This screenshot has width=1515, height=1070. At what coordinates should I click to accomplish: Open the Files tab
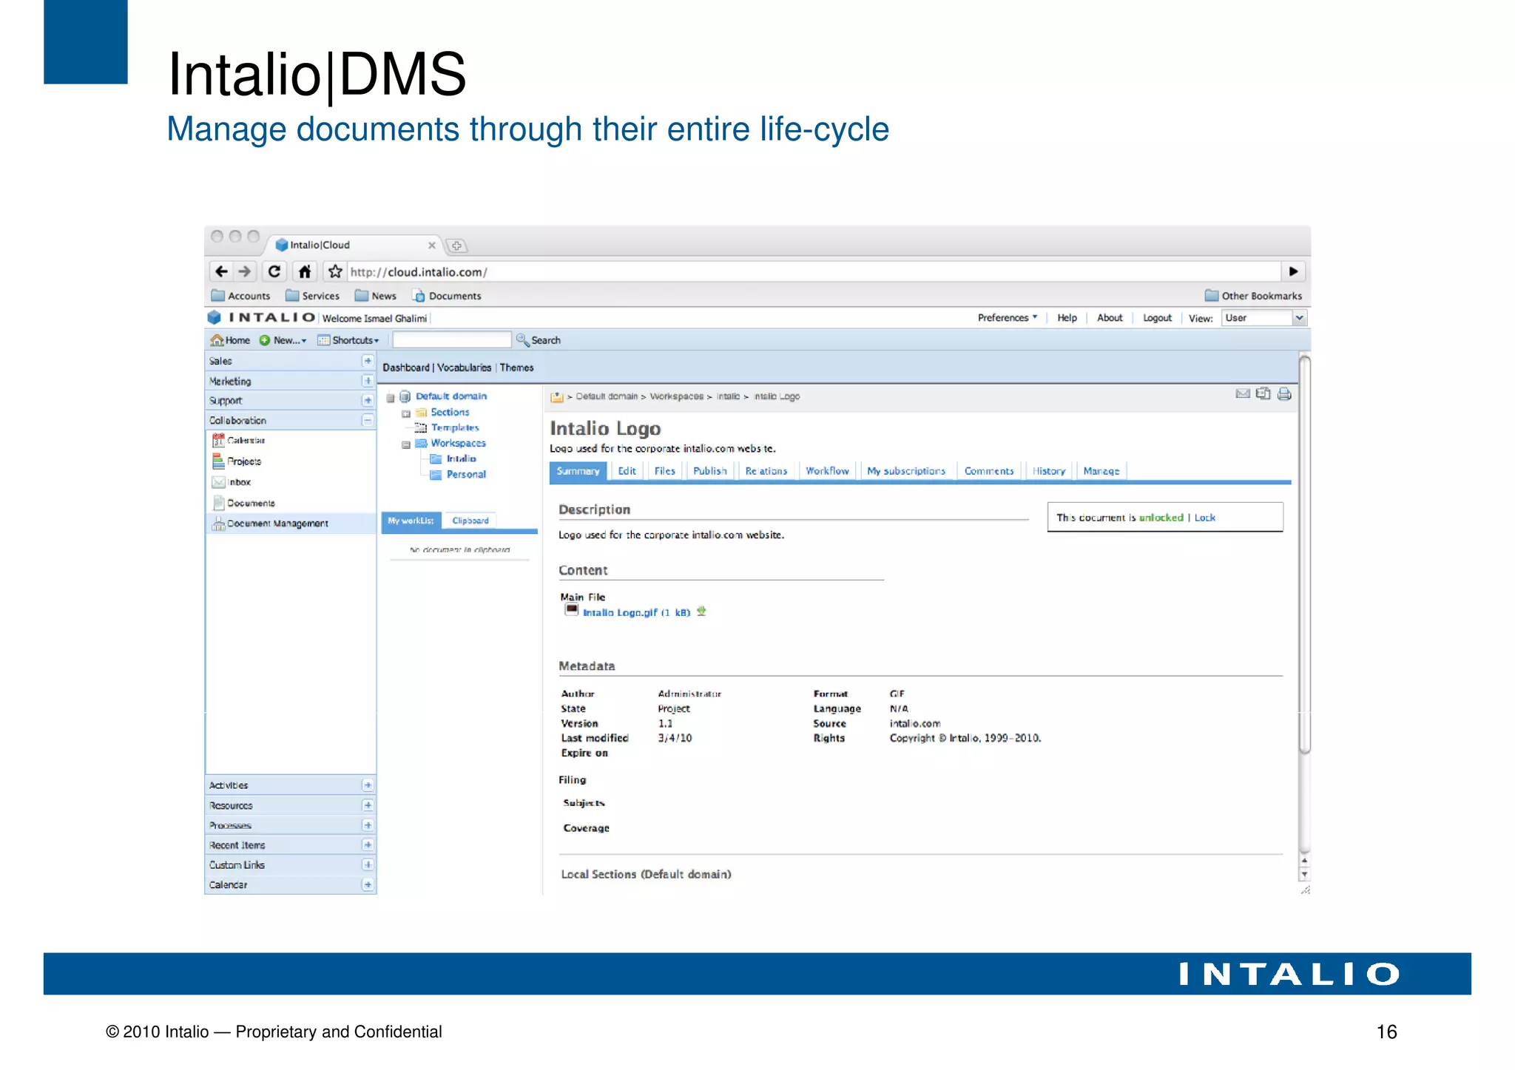point(664,471)
